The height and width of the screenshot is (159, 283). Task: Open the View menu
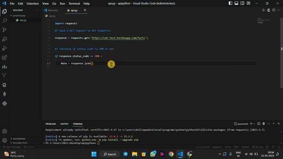click(x=46, y=4)
